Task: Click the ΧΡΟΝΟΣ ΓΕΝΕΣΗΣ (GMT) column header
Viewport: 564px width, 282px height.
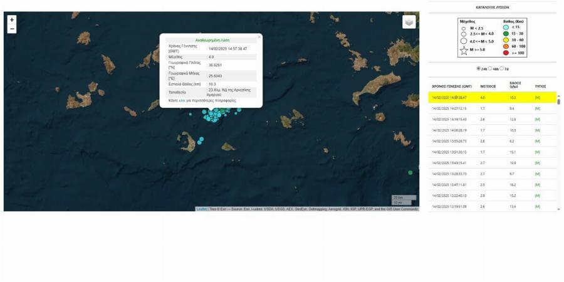Action: (452, 86)
